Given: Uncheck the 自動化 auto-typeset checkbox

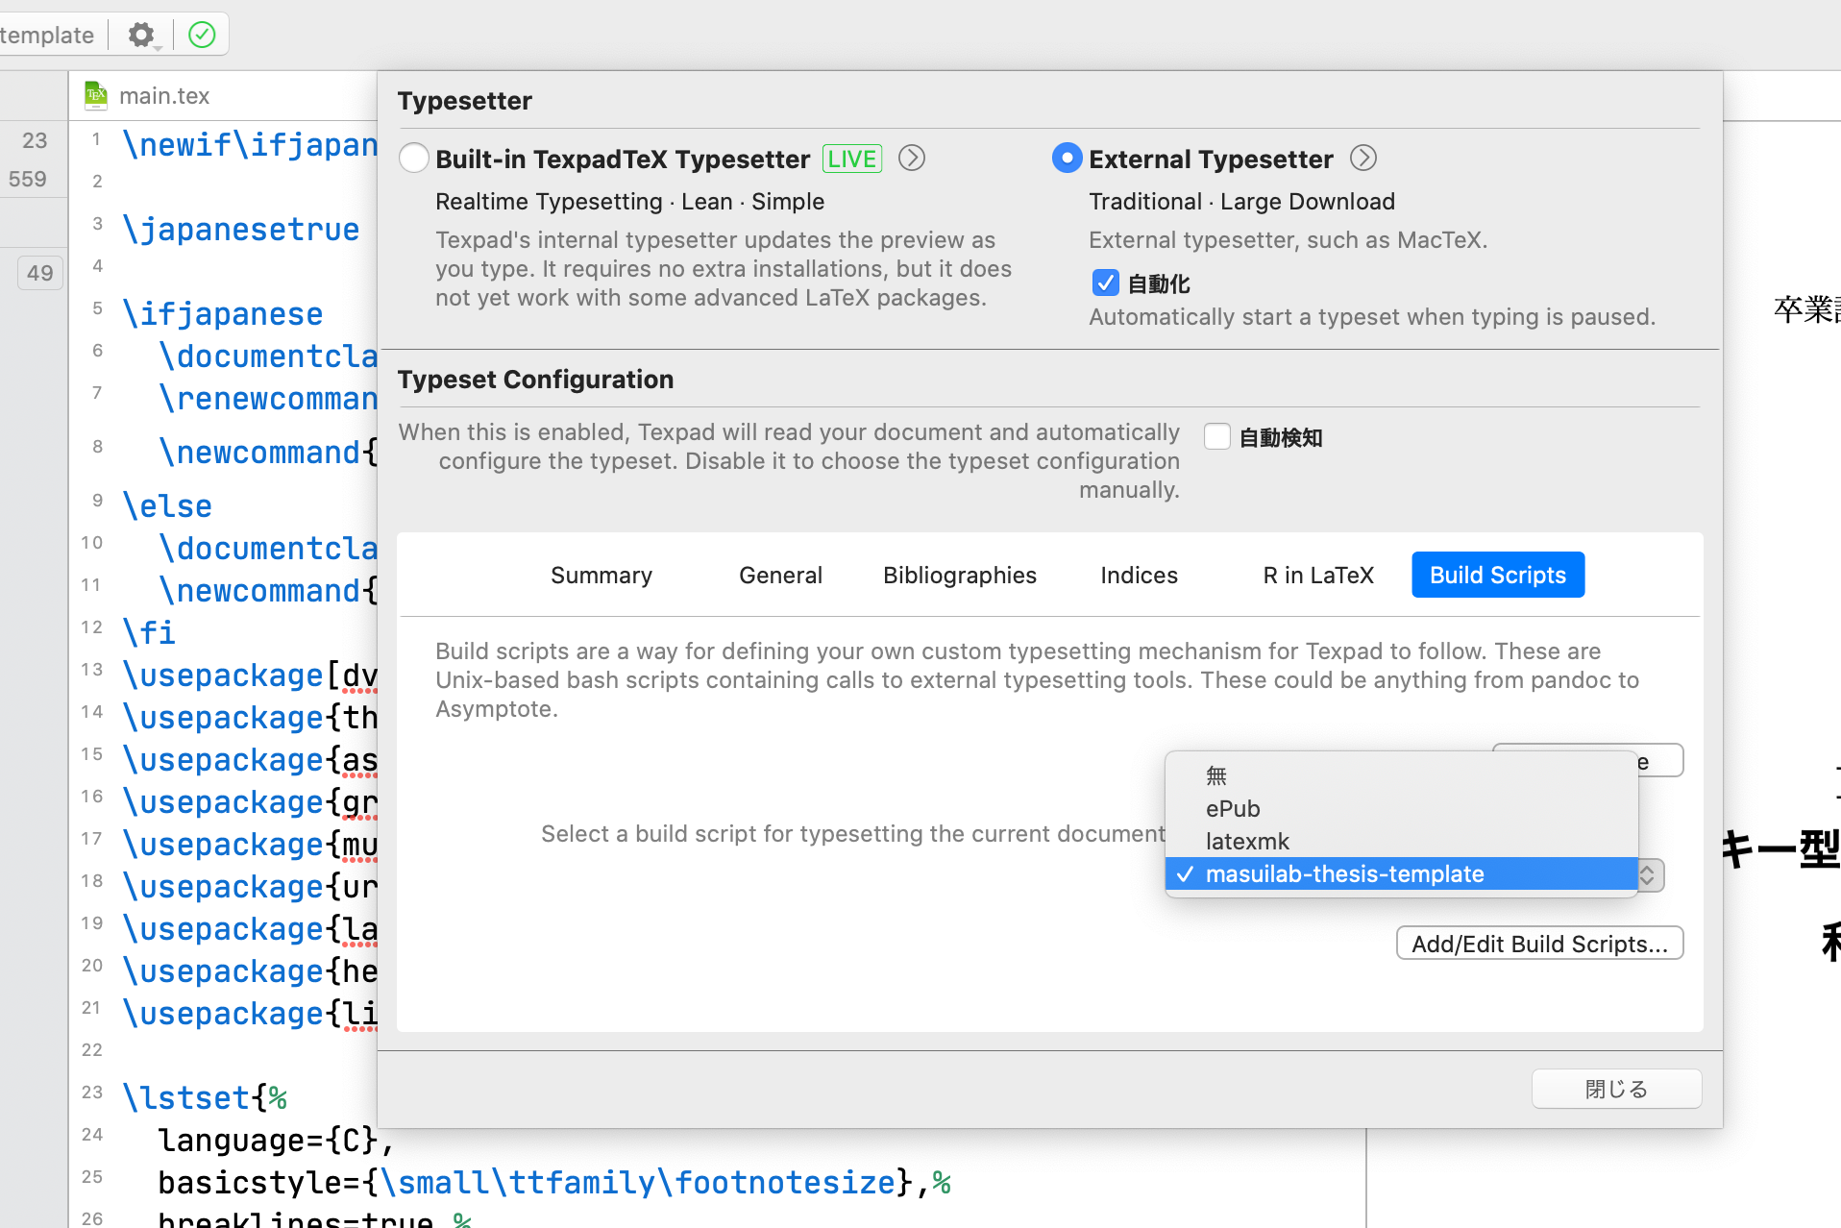Looking at the screenshot, I should (x=1105, y=283).
